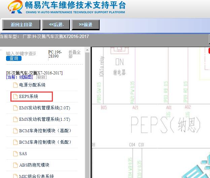Click the ON 继电器 relay label in the diagram
210x178 pixels.
pyautogui.click(x=119, y=67)
